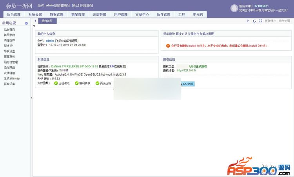Open 清理缓存 in the sidebar
The height and width of the screenshot is (177, 294).
pos(9,40)
